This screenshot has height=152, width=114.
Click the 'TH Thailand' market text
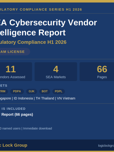[45, 98]
